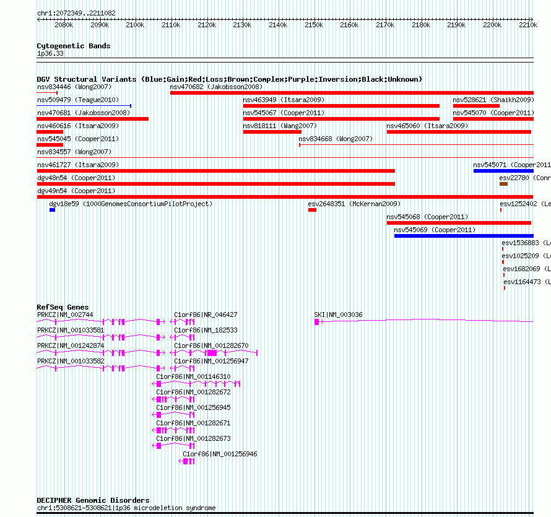
Task: Open variant nsv470681 (Jakobsson2008)
Action: tap(84, 113)
